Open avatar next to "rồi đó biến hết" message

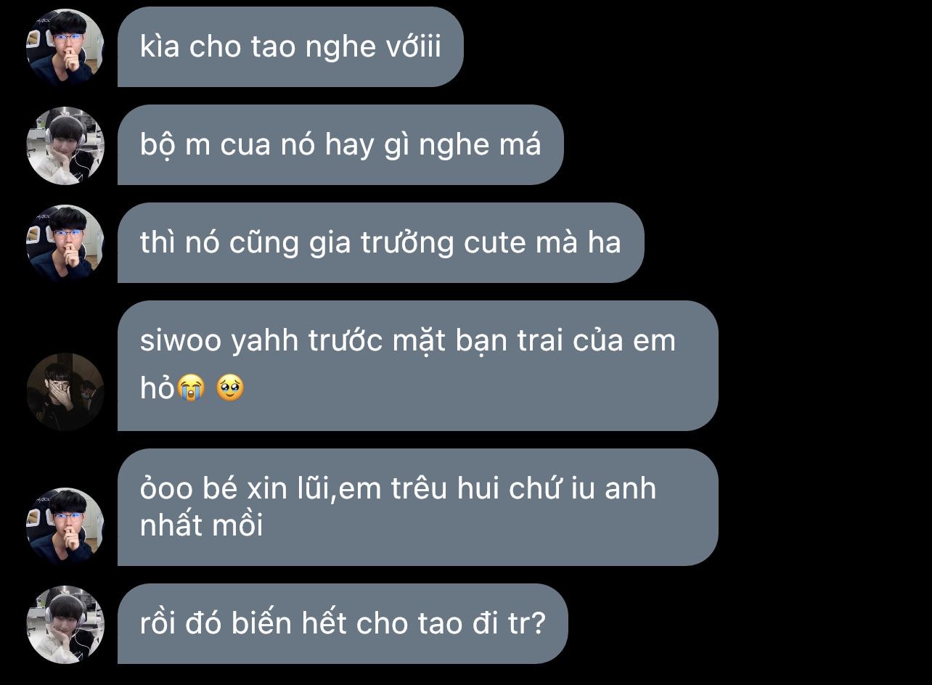[x=65, y=624]
